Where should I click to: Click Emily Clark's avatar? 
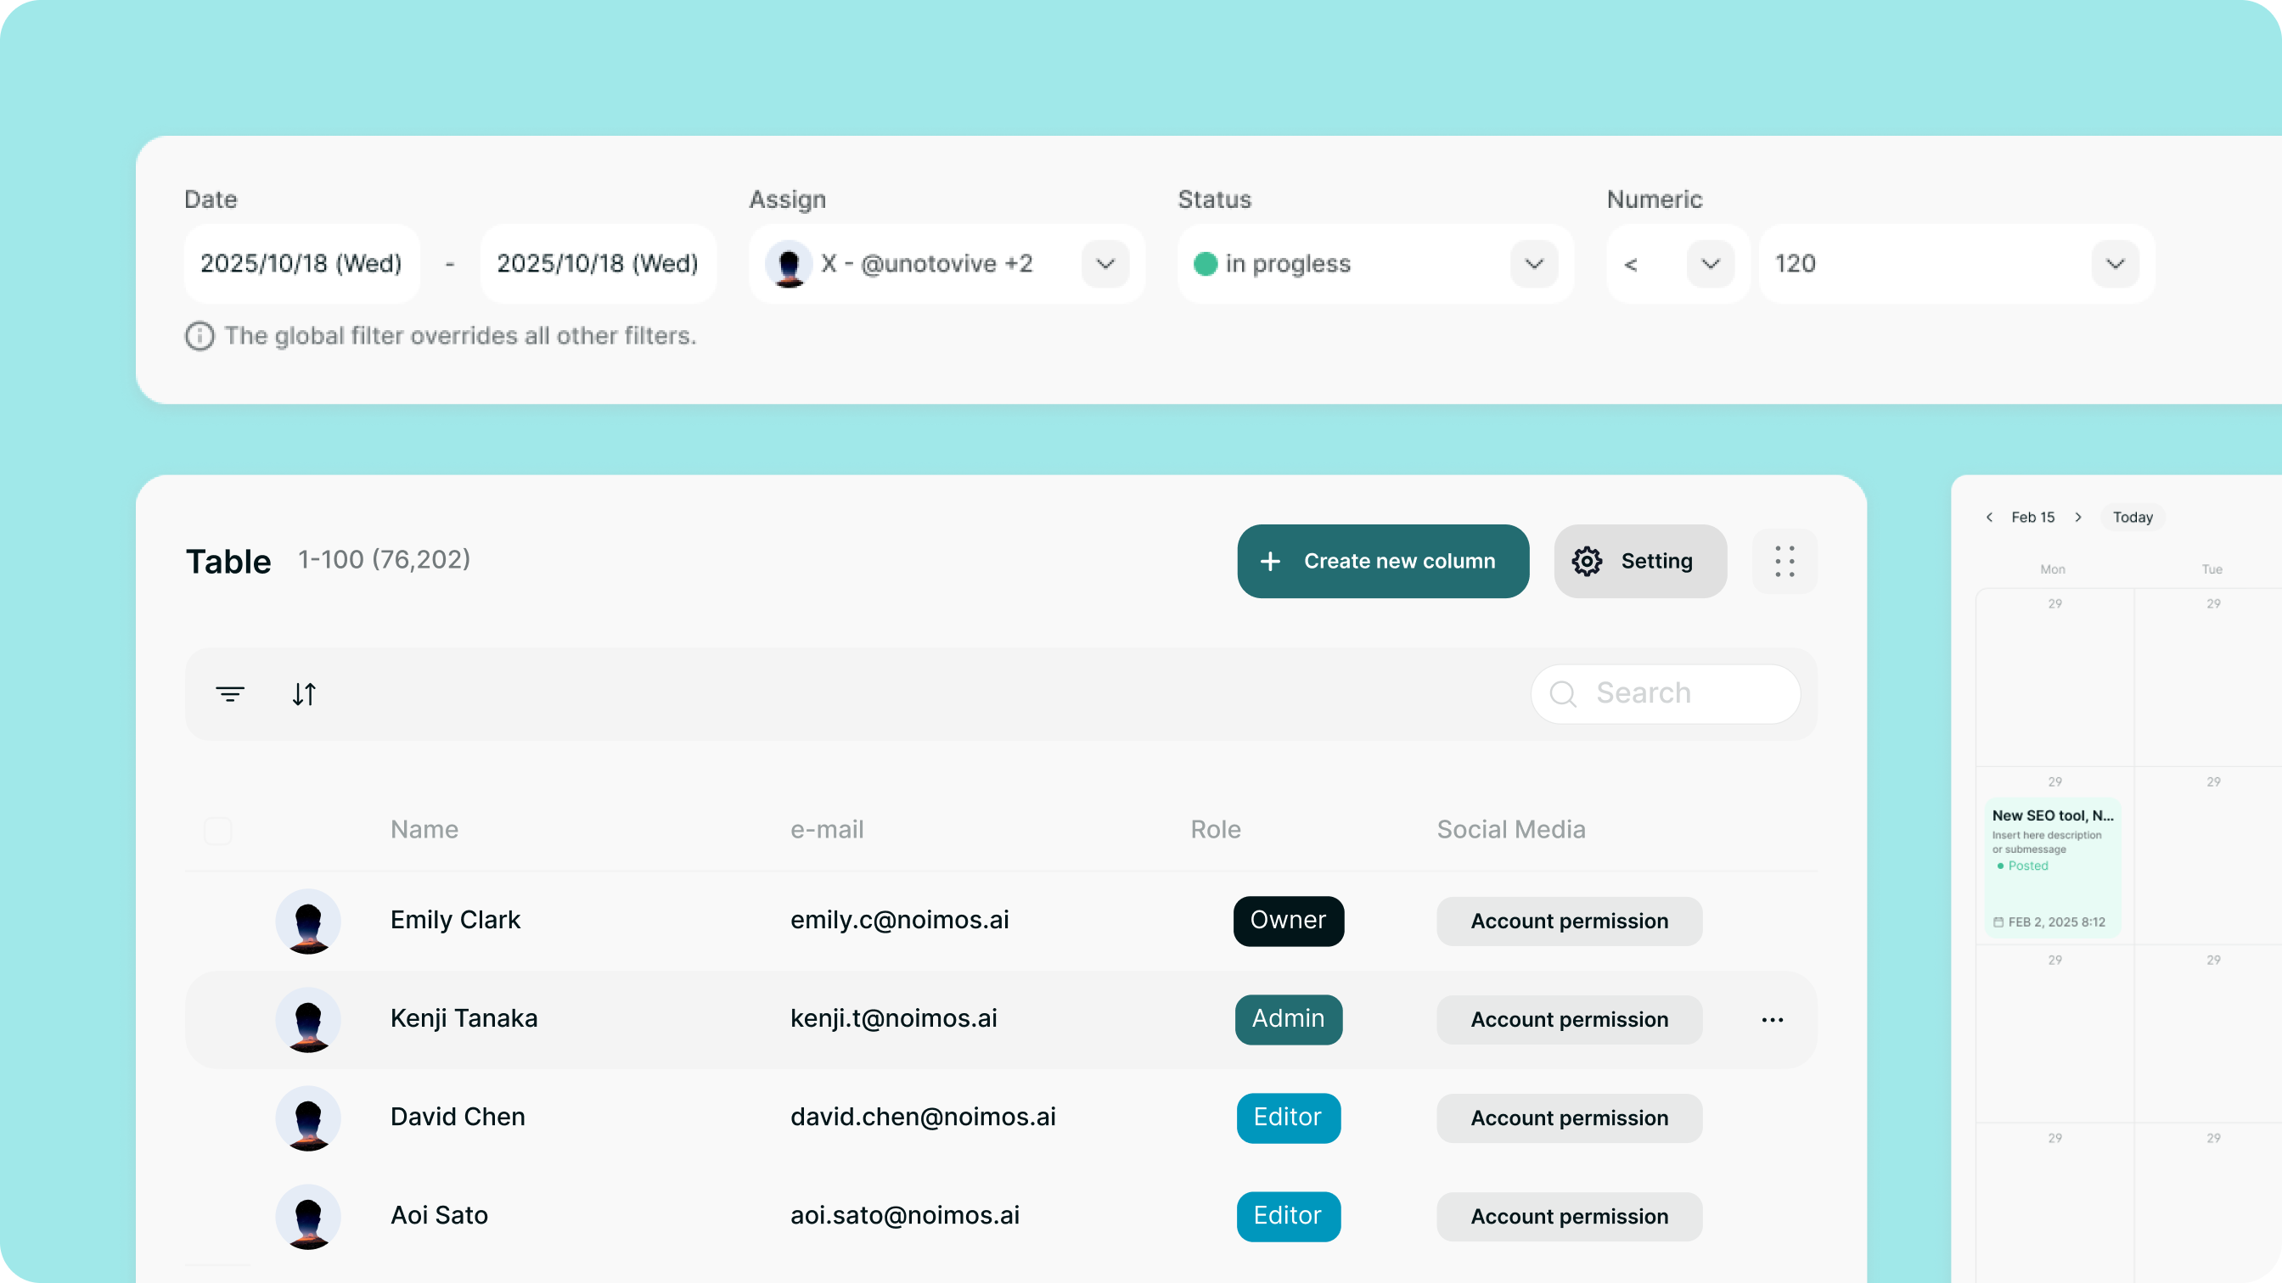click(307, 921)
